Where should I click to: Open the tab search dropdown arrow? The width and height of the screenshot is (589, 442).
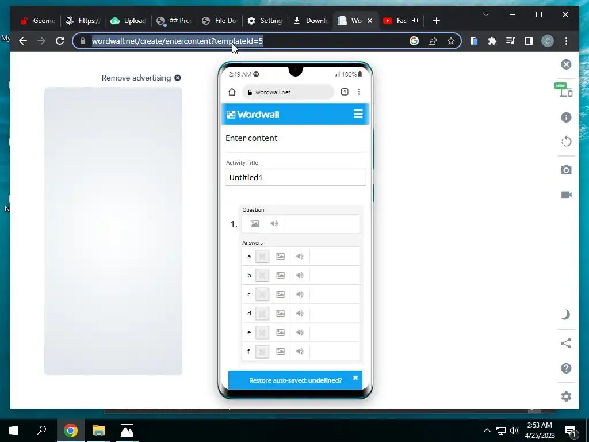pyautogui.click(x=485, y=14)
